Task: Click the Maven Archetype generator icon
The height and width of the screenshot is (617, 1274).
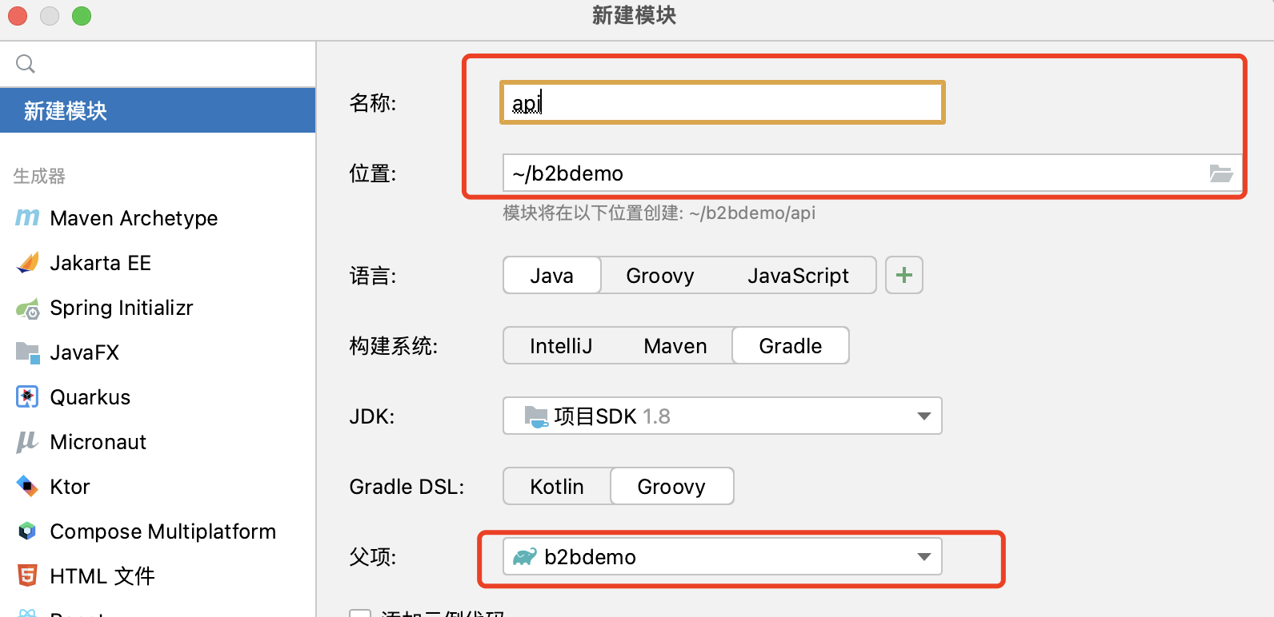Action: [27, 217]
